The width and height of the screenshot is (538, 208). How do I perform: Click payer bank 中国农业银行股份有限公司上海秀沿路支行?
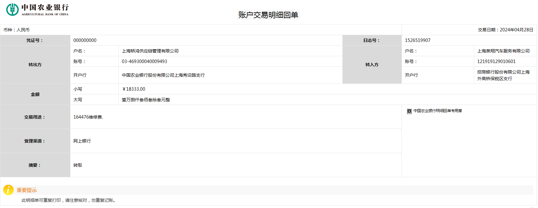pyautogui.click(x=163, y=75)
